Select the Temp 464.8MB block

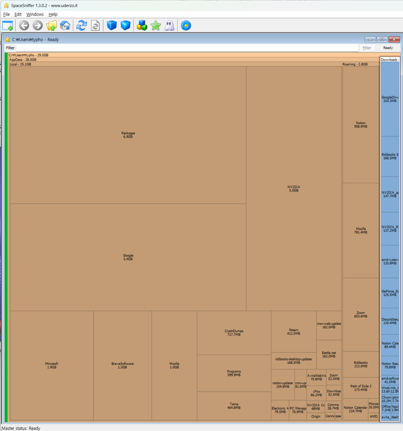(234, 406)
